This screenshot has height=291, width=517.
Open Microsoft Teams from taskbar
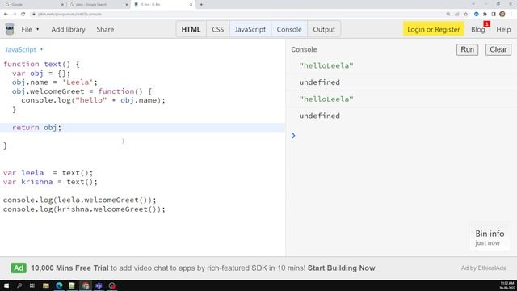coord(99,285)
